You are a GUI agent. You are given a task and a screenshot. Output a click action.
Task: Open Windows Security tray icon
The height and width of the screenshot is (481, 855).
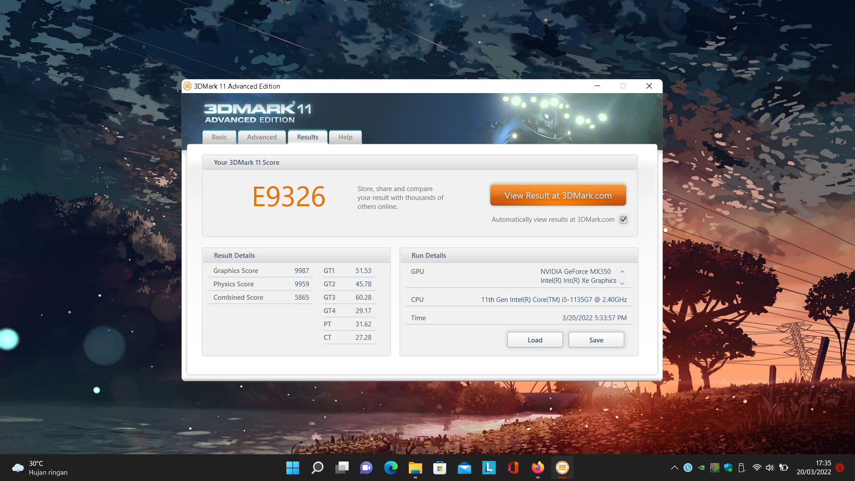coord(728,468)
